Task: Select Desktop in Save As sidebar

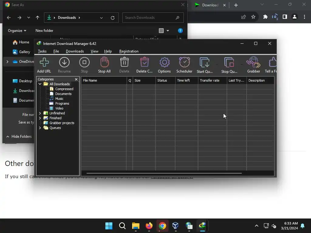Action: 22,81
